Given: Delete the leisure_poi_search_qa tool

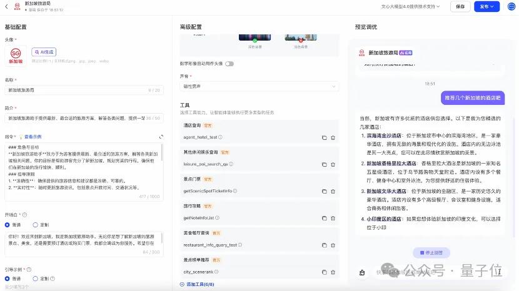Looking at the screenshot, I should 333,164.
